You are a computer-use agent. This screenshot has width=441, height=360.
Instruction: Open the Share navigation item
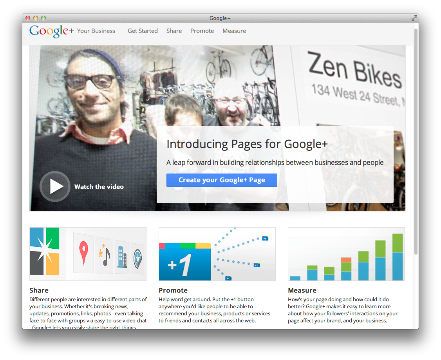174,31
